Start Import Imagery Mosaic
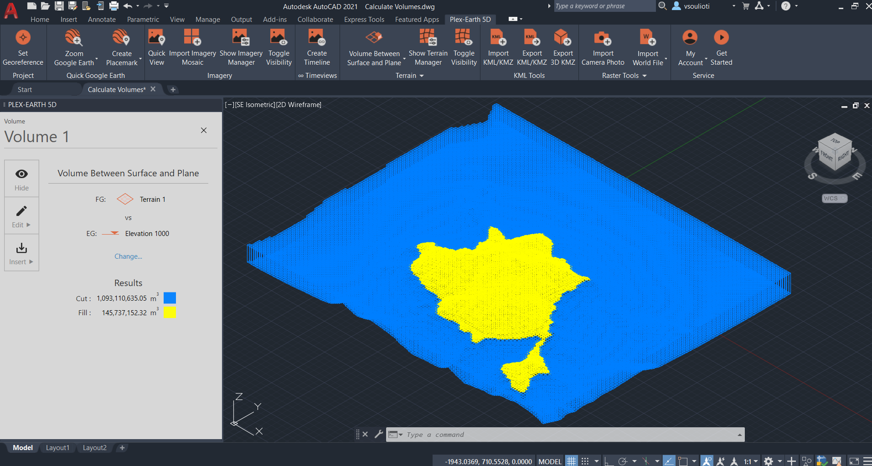Viewport: 872px width, 466px height. [x=192, y=47]
